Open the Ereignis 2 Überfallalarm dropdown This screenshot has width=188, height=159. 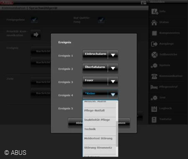coord(100,68)
